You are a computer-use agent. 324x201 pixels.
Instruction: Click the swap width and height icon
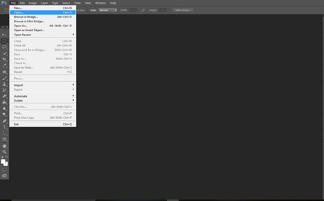(143, 10)
